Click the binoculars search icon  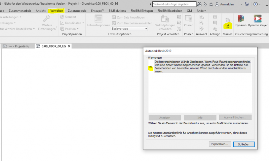[199, 4]
